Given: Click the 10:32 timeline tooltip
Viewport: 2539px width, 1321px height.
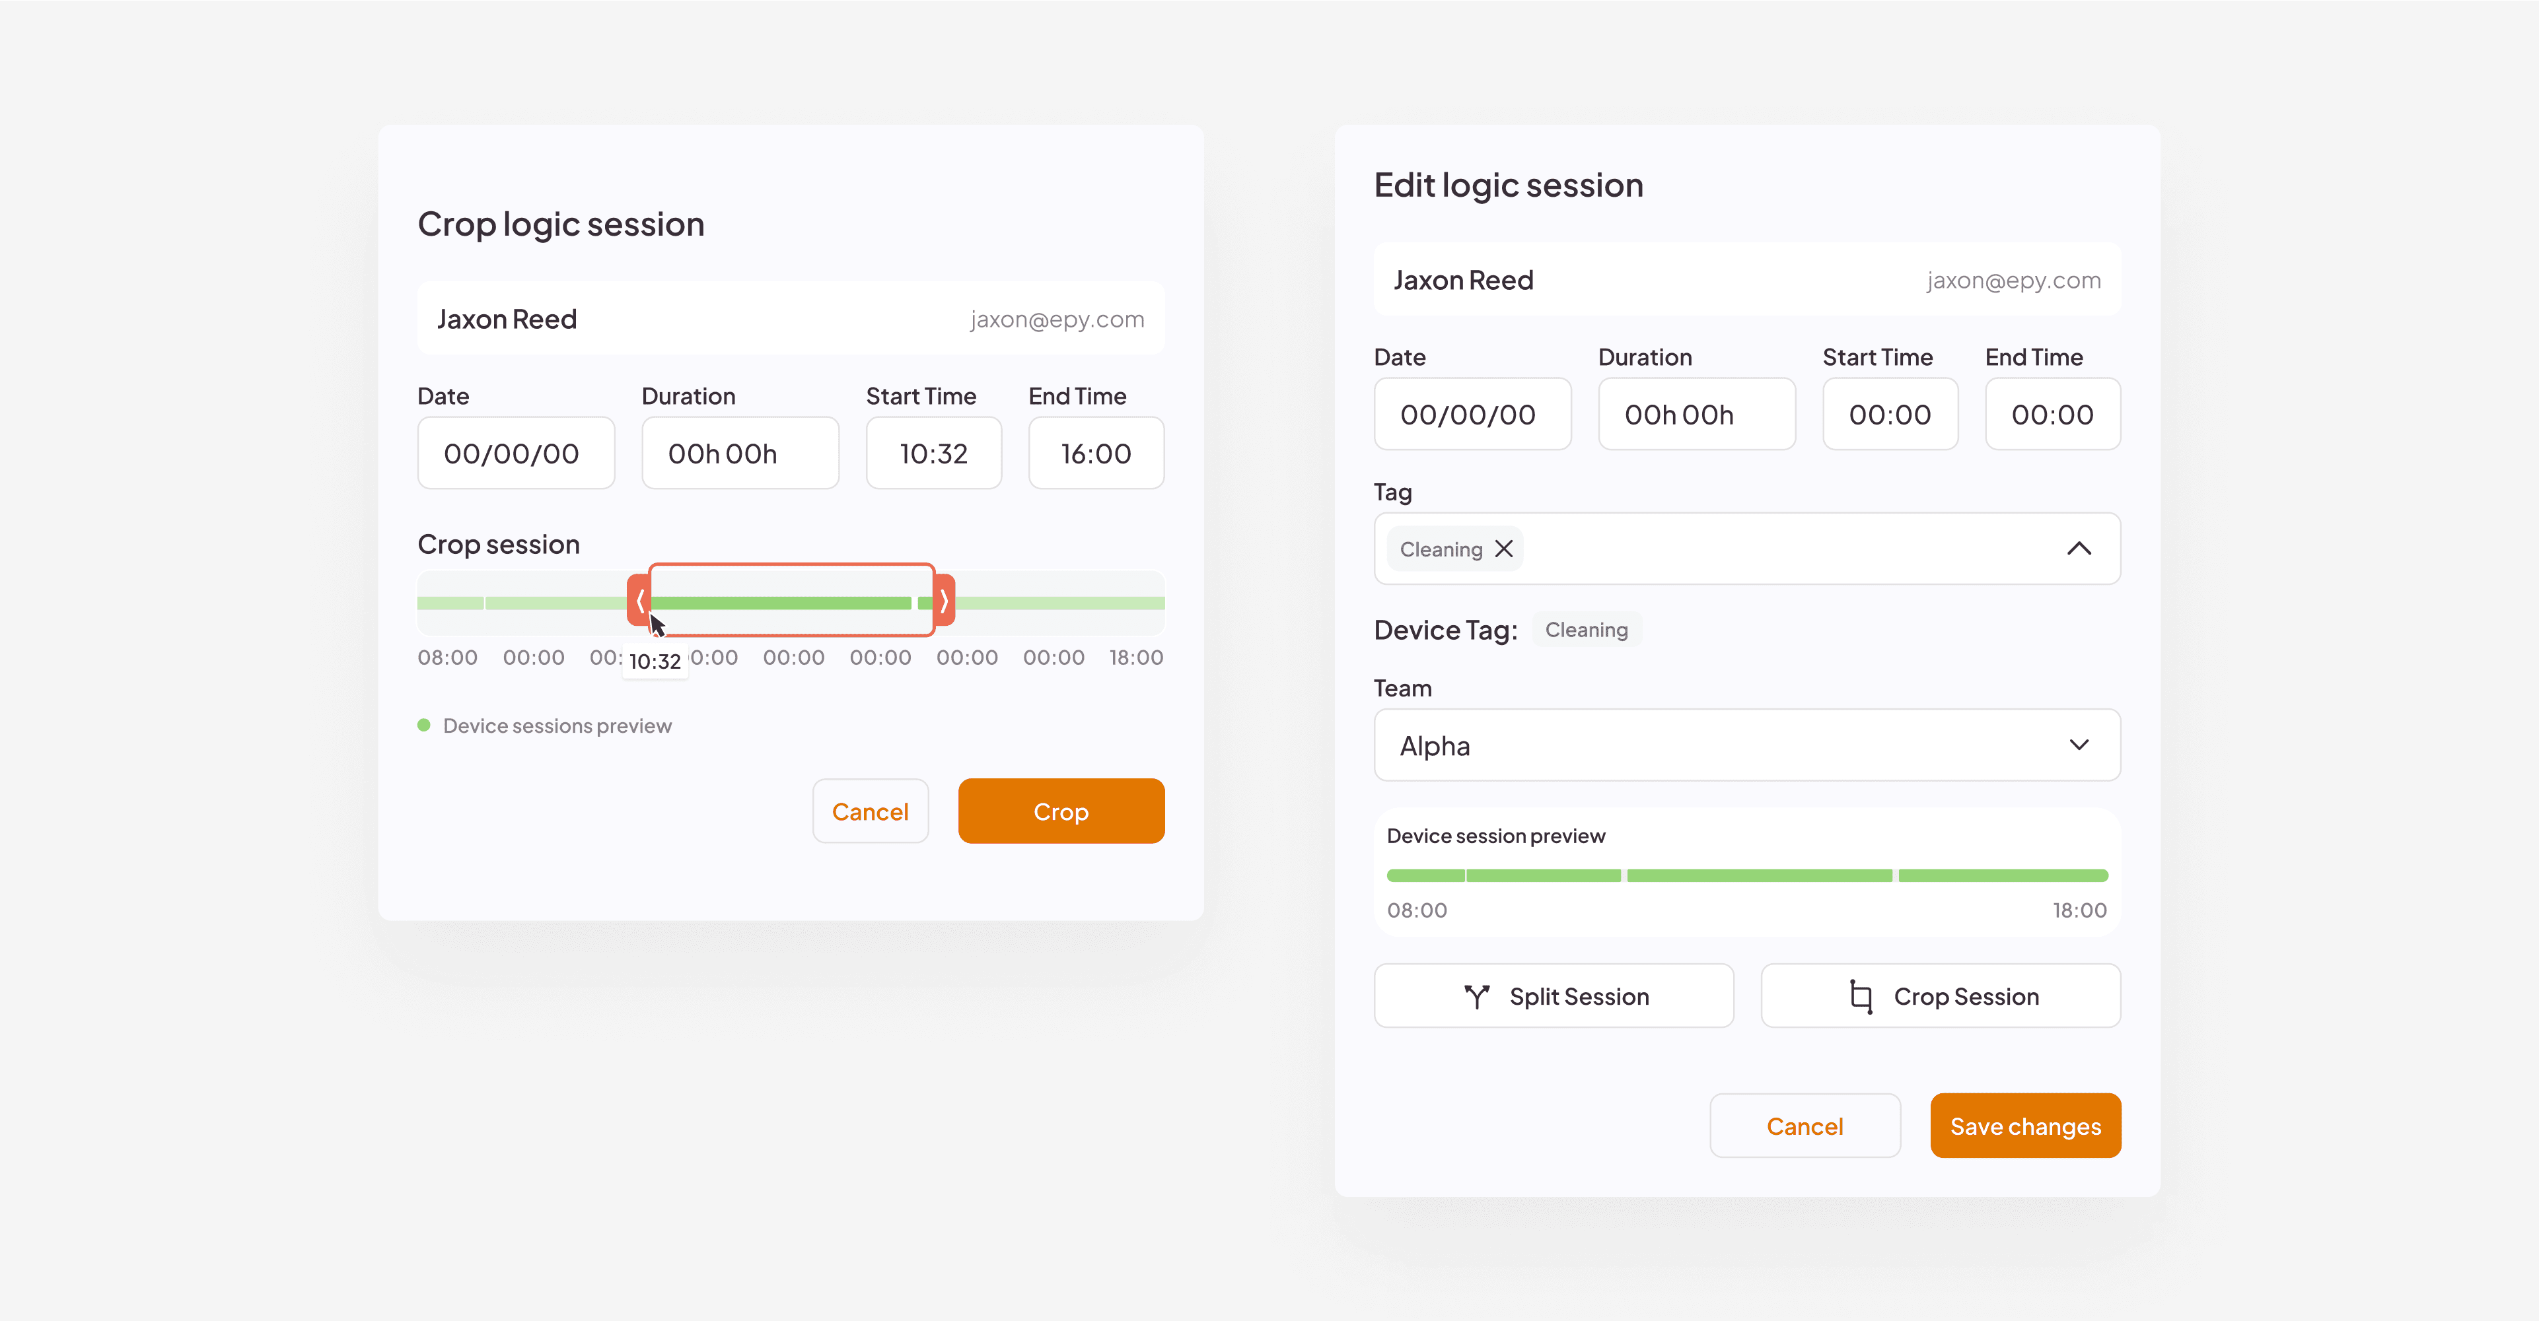Looking at the screenshot, I should point(655,661).
